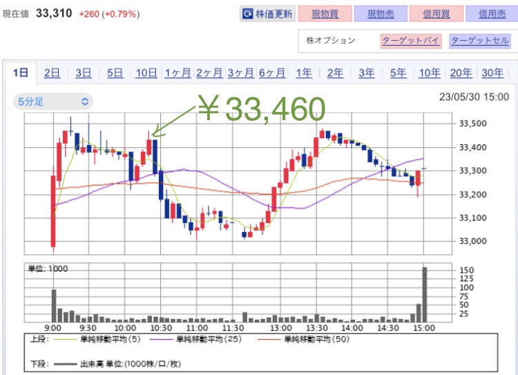Switch to the 2年 chart tab
The image size is (518, 375).
click(335, 73)
